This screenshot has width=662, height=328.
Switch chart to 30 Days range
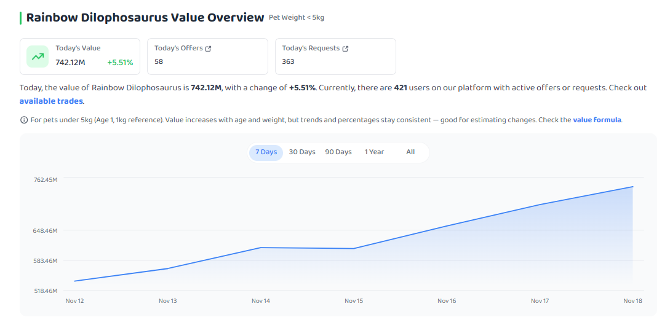tap(302, 152)
